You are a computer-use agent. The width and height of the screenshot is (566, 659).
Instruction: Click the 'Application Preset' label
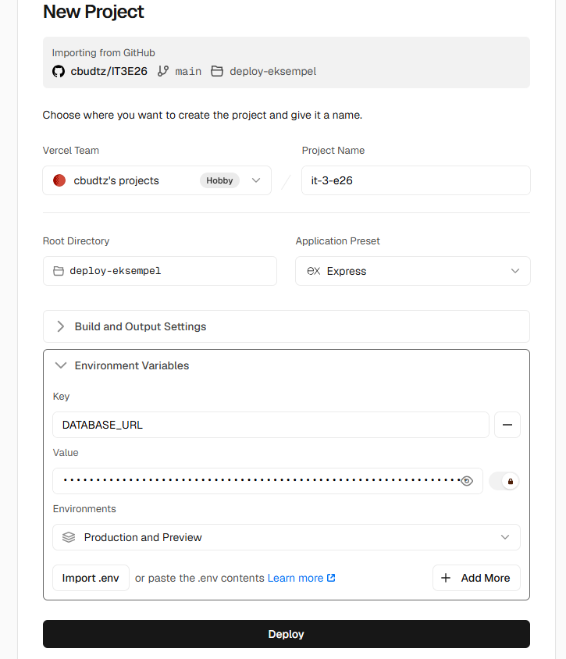tap(337, 240)
